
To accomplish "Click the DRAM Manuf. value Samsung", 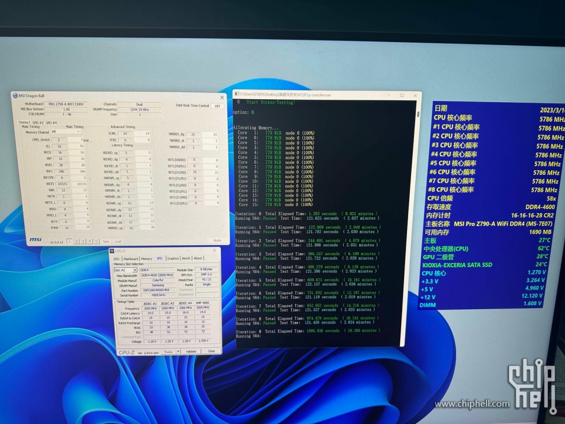I will point(157,285).
